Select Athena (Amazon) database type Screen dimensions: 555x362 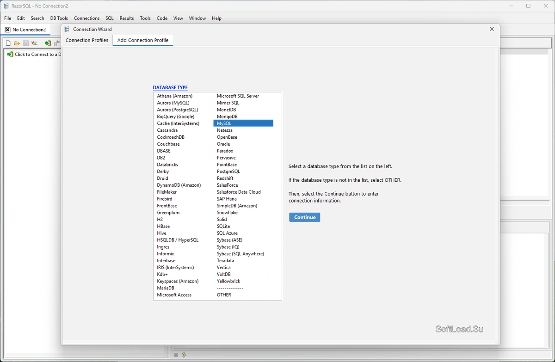click(x=174, y=96)
